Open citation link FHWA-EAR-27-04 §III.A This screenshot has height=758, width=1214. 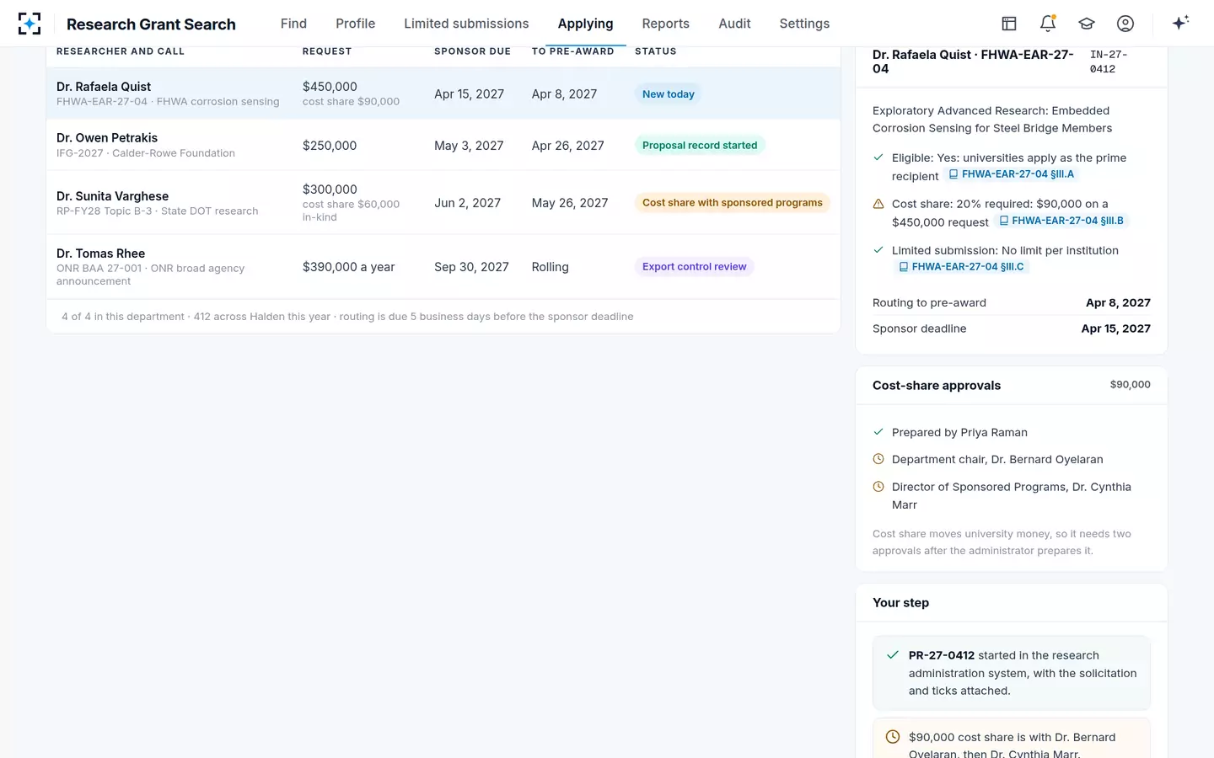1012,174
